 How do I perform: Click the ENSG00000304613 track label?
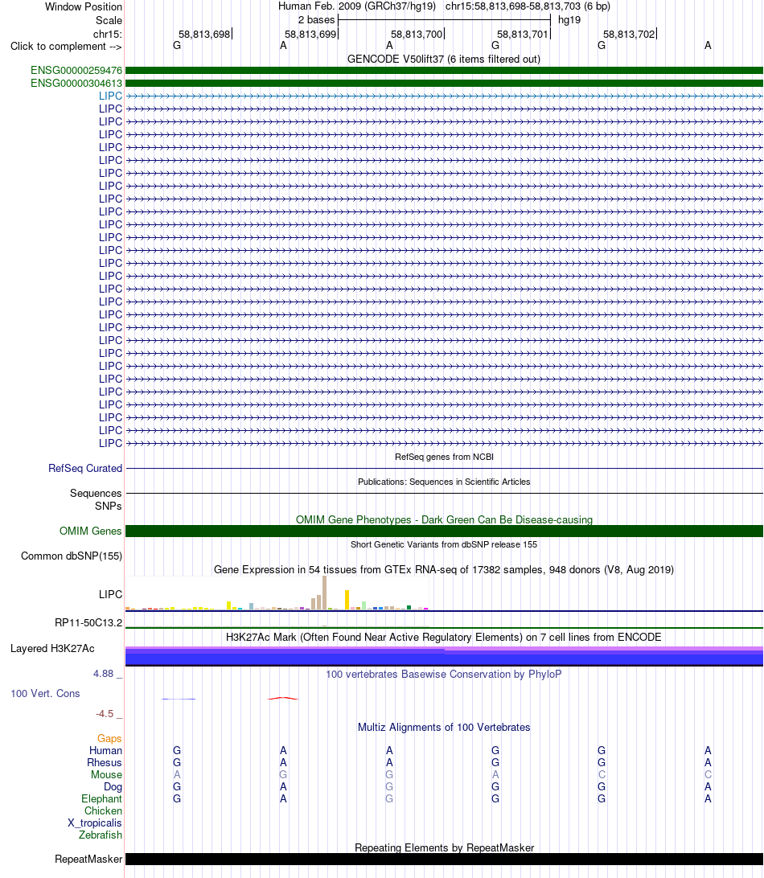coord(76,84)
